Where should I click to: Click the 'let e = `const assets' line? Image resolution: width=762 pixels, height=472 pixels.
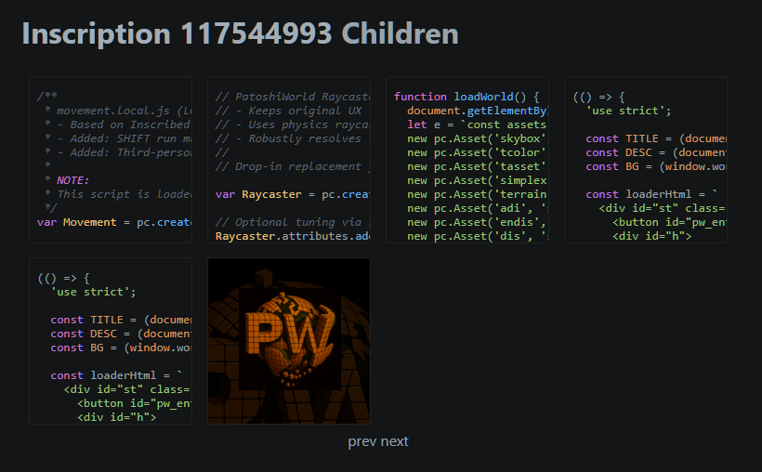[477, 125]
